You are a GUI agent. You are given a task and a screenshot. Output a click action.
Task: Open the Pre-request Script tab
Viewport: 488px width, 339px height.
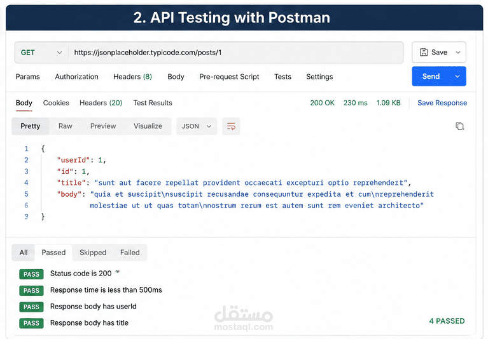pos(229,77)
